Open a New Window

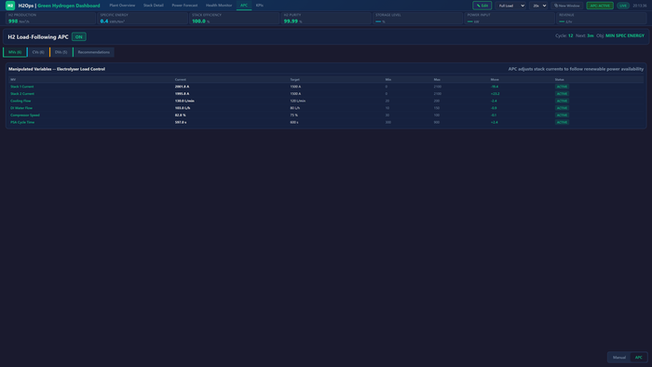(x=566, y=6)
